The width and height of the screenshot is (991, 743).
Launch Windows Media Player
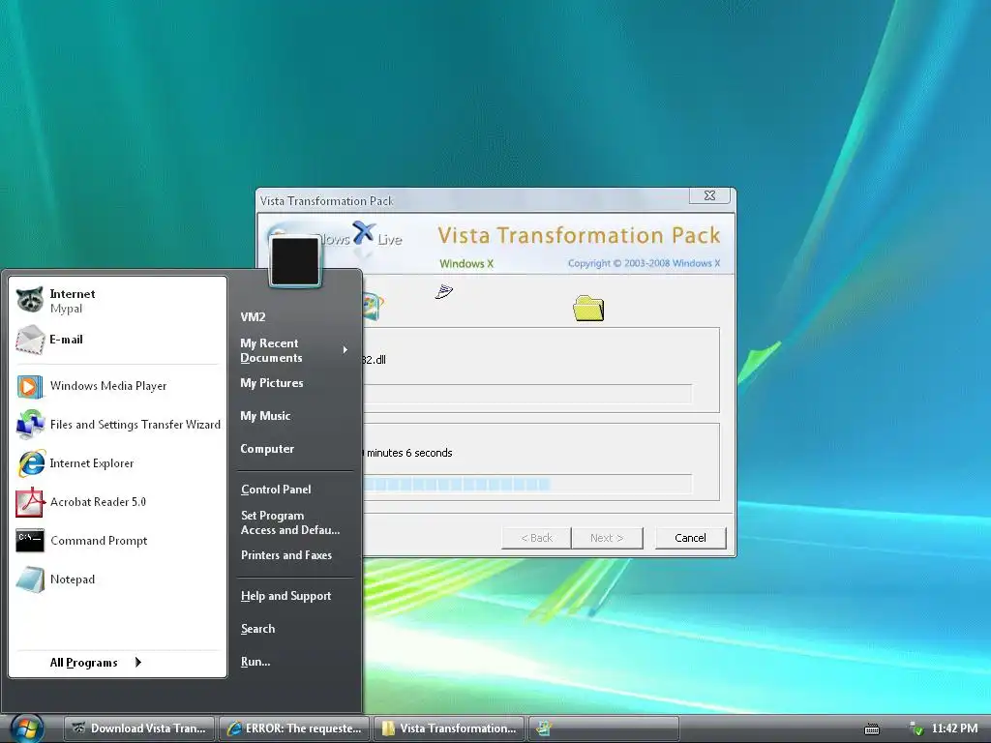point(117,386)
